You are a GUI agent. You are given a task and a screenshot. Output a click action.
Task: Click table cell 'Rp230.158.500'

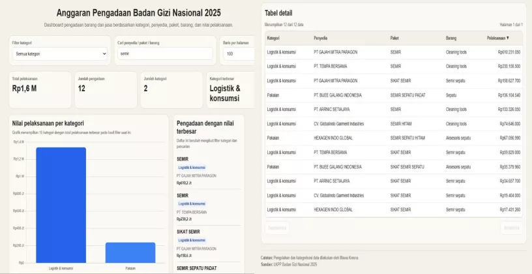click(x=509, y=66)
